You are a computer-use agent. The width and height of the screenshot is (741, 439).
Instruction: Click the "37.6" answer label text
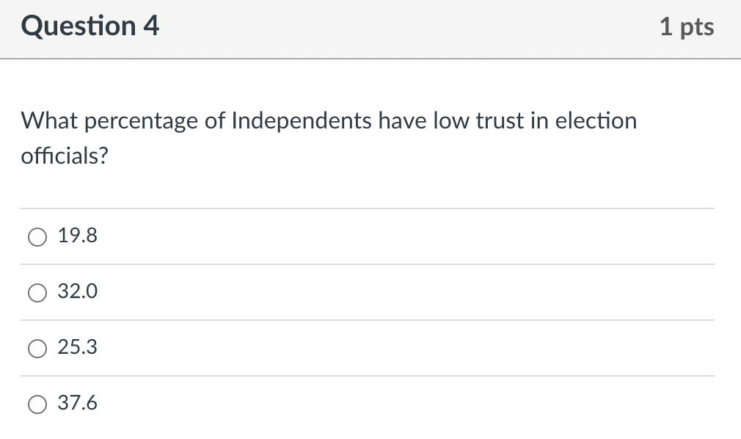point(78,404)
